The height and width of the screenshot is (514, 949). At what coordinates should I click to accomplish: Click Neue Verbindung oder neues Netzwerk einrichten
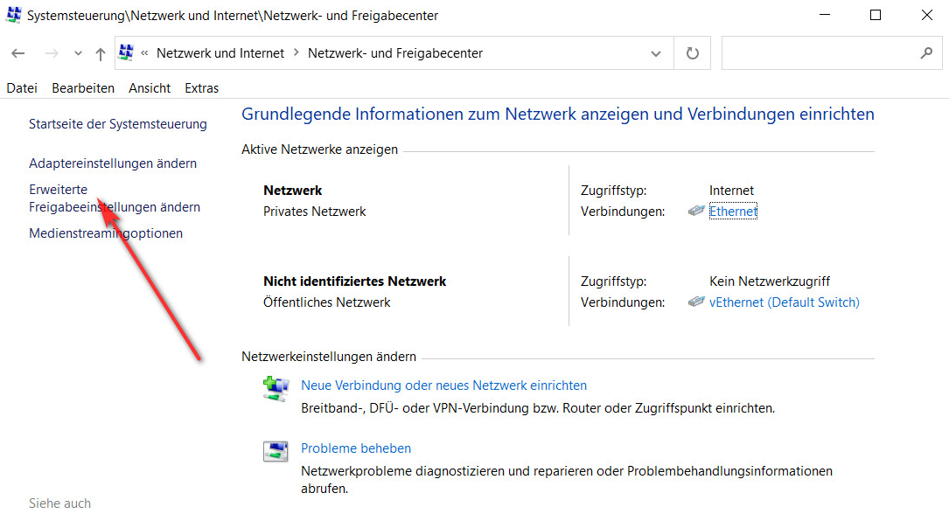[x=443, y=385]
